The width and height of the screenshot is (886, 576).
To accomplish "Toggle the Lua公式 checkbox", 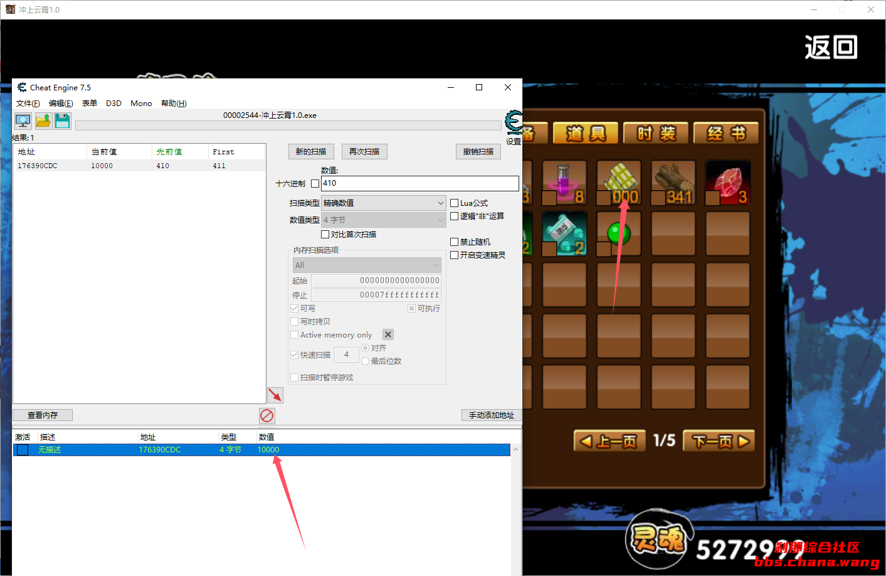I will coord(455,203).
